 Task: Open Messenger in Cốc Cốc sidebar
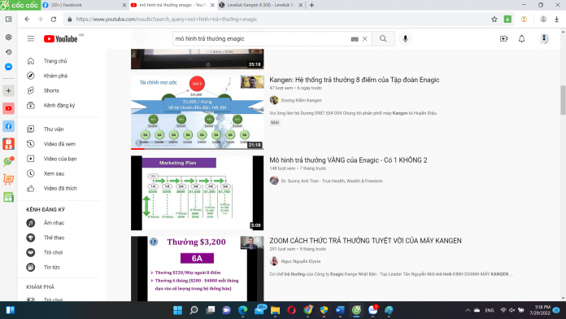(x=9, y=67)
